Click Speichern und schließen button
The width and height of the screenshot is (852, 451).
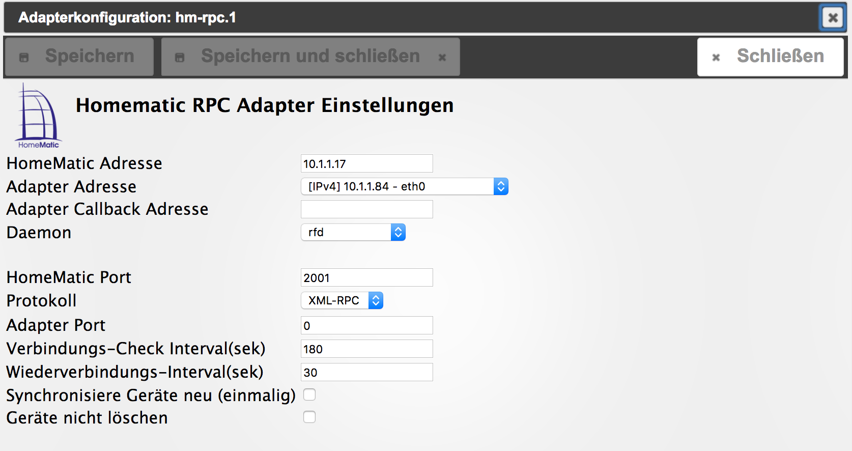[x=310, y=57]
